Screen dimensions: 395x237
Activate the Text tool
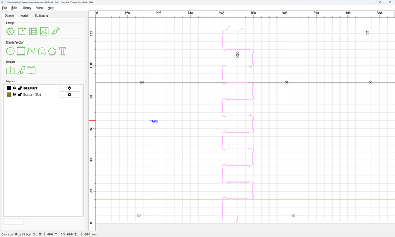click(x=62, y=51)
